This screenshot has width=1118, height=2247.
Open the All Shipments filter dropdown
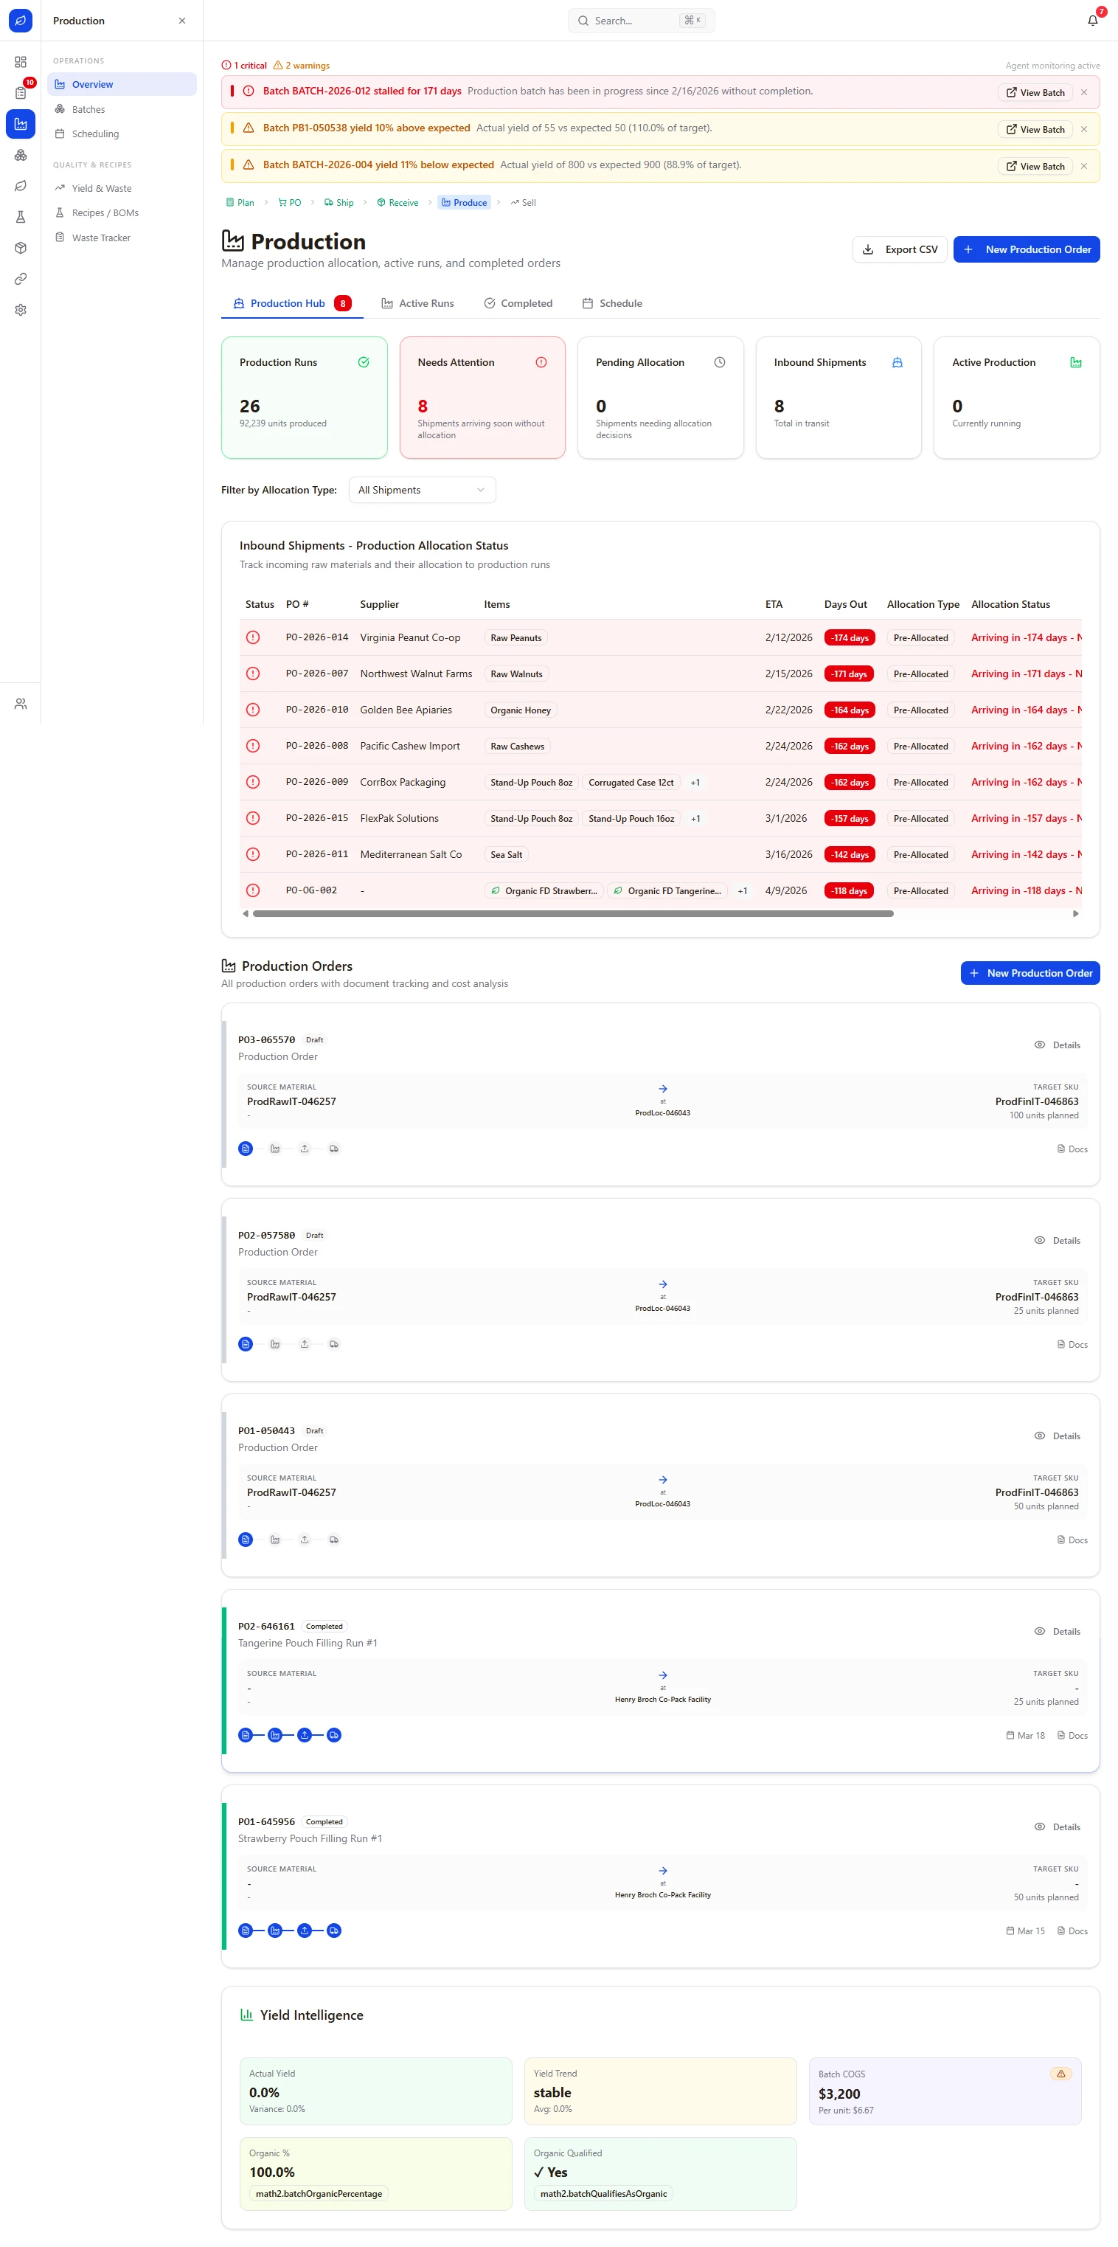coord(422,491)
